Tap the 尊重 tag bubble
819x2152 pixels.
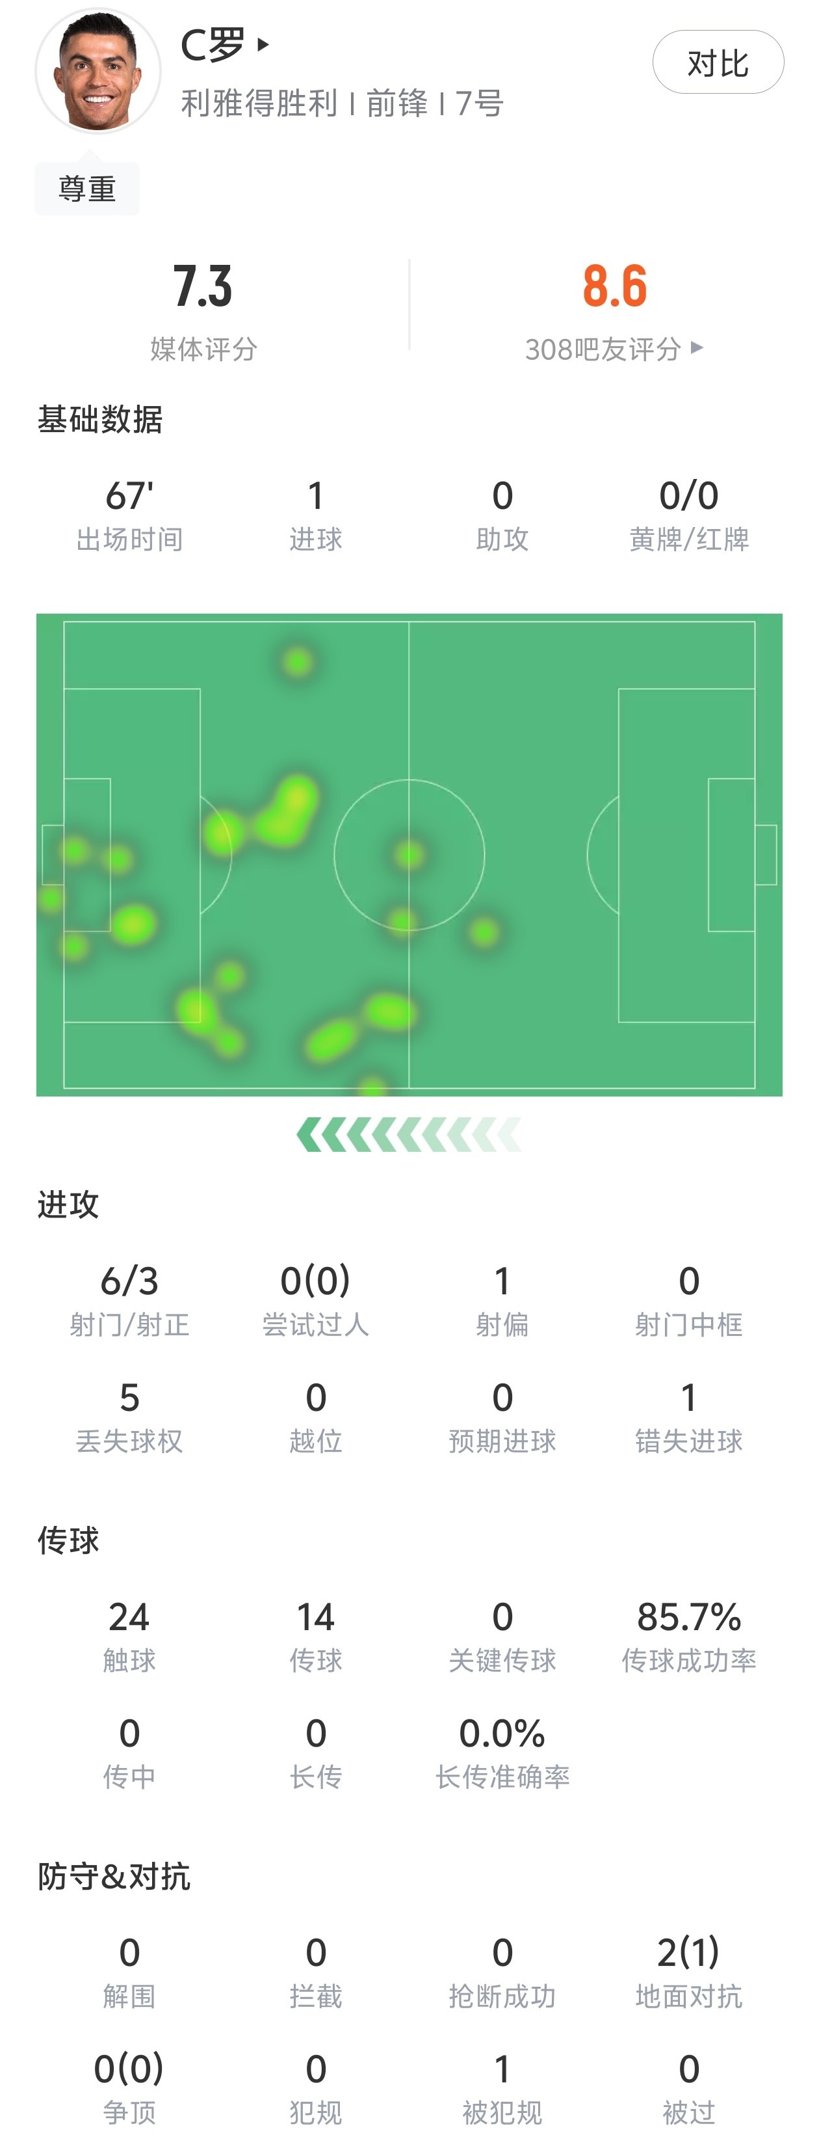tap(87, 189)
